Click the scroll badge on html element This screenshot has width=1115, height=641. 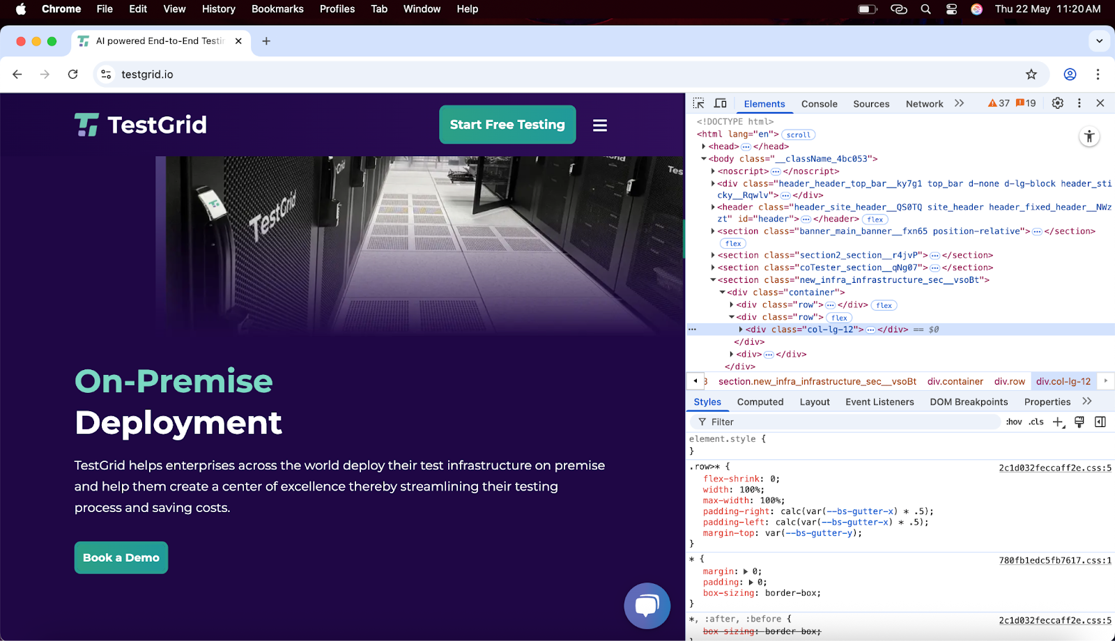(799, 135)
